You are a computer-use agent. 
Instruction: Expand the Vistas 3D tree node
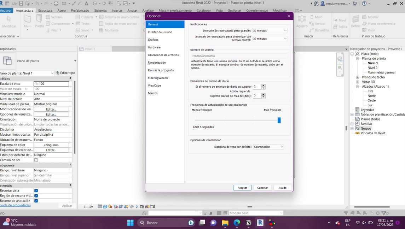tap(358, 82)
